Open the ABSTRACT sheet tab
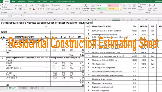162x92 pixels. pos(34,88)
